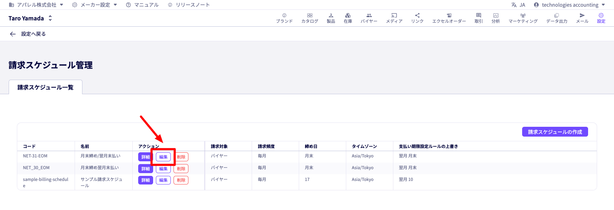Click 編集 for NET-31-EOM row
Screen dimensions: 614x210
coord(163,157)
